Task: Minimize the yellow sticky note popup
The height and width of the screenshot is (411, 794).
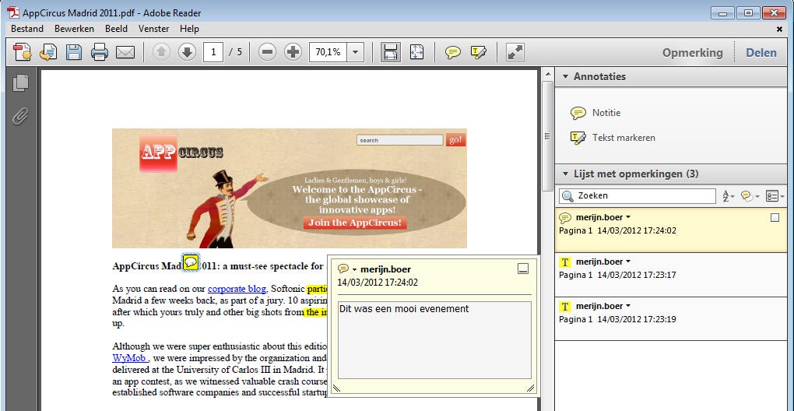Action: pos(523,269)
